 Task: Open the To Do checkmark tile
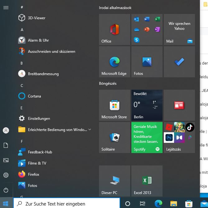tap(179, 62)
